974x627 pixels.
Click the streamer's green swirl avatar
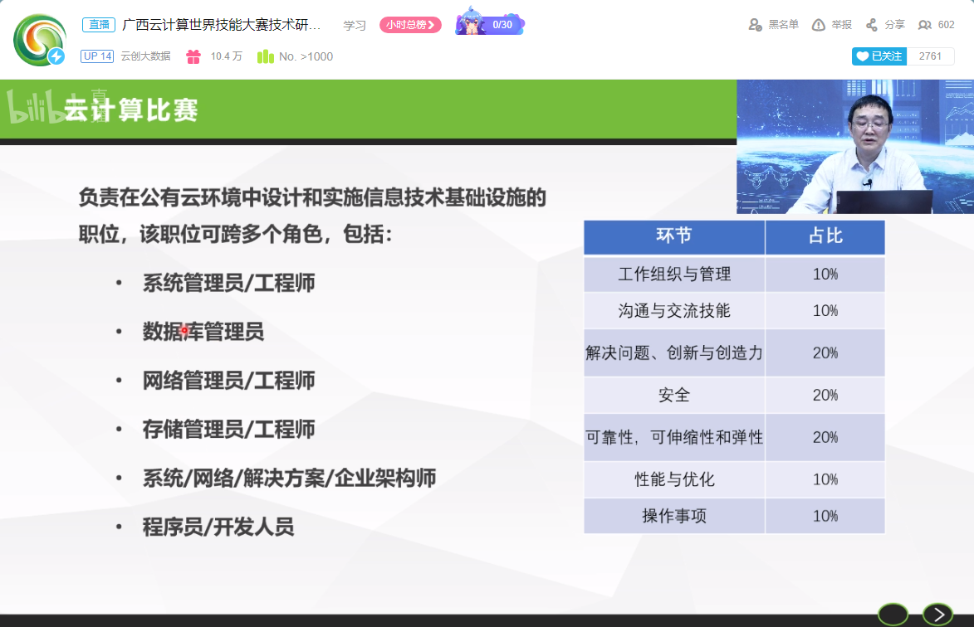point(39,40)
